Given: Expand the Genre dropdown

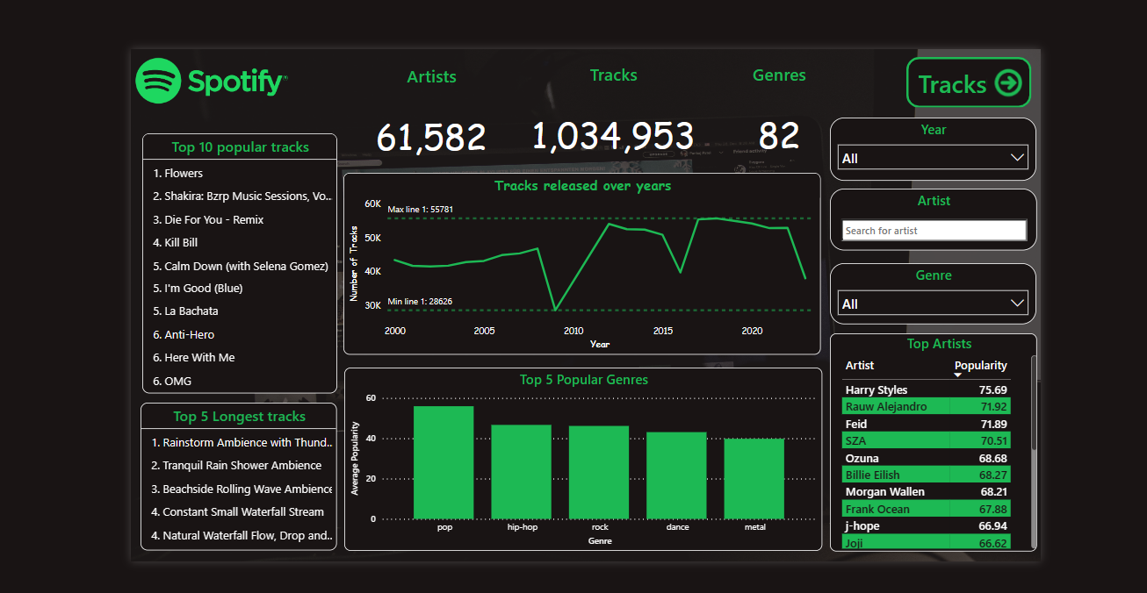Looking at the screenshot, I should tap(933, 304).
